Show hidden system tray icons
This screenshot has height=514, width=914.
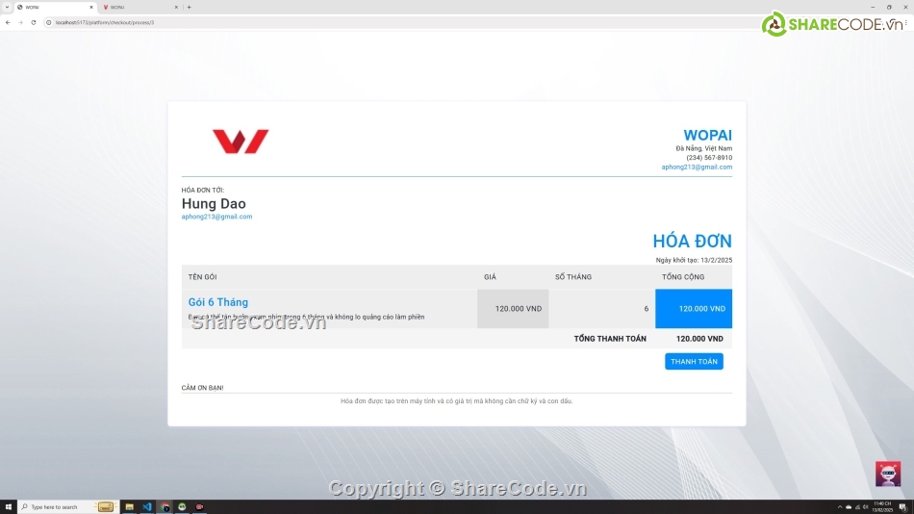(x=840, y=507)
